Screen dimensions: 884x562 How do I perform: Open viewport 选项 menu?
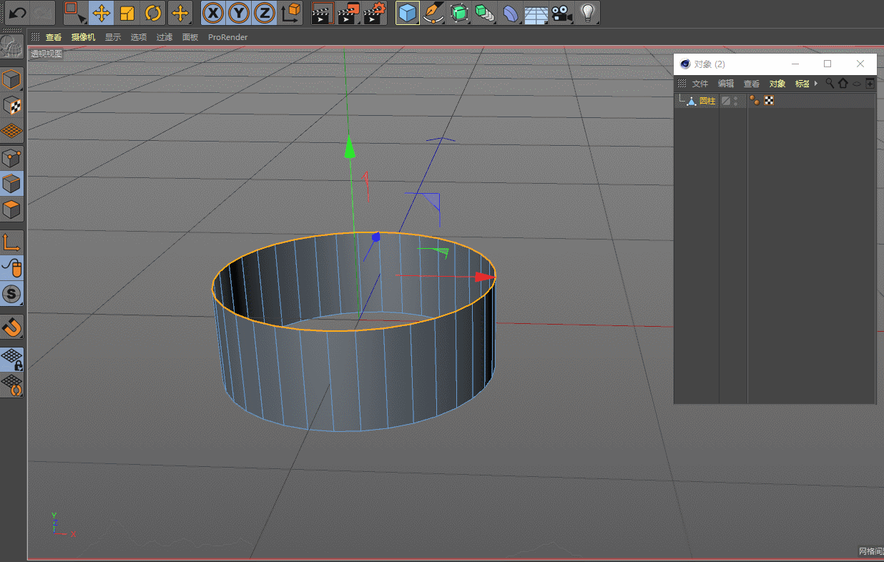point(139,37)
